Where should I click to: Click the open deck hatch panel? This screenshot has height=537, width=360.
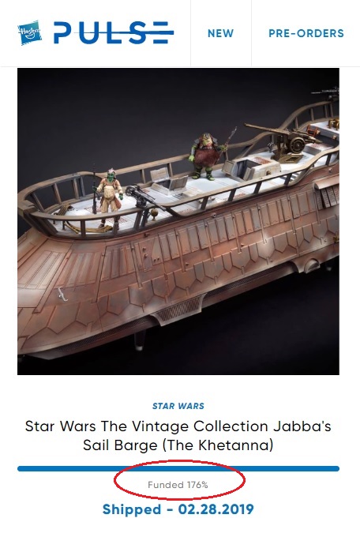pyautogui.click(x=253, y=168)
